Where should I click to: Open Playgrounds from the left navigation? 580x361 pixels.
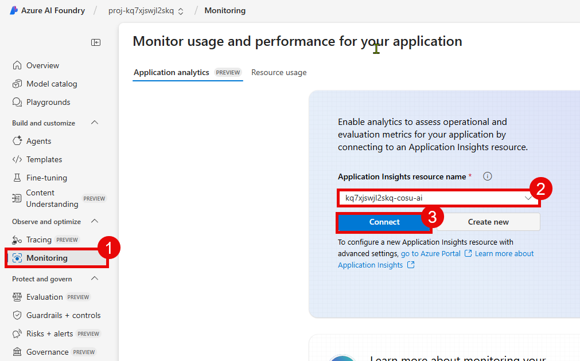click(47, 102)
